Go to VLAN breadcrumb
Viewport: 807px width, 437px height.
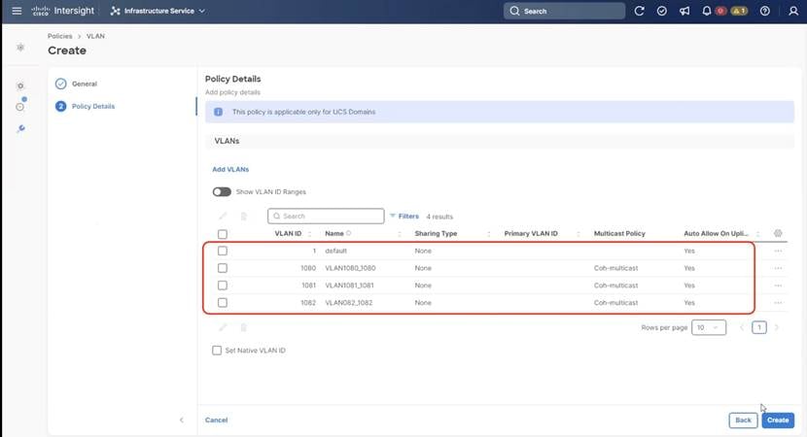(95, 36)
